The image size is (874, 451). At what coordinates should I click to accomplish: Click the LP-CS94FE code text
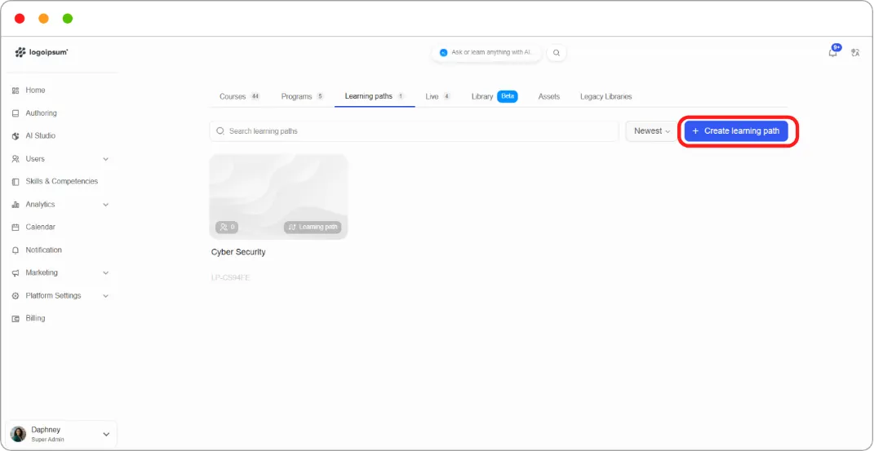point(230,277)
